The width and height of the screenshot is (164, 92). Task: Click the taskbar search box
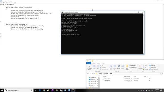19,90
